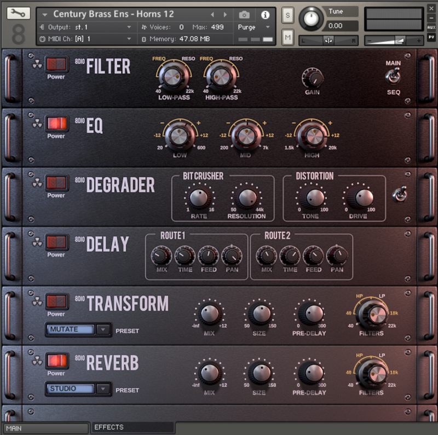
Task: Open TRANSFORM MUTATE preset dropdown arrow
Action: (x=103, y=329)
